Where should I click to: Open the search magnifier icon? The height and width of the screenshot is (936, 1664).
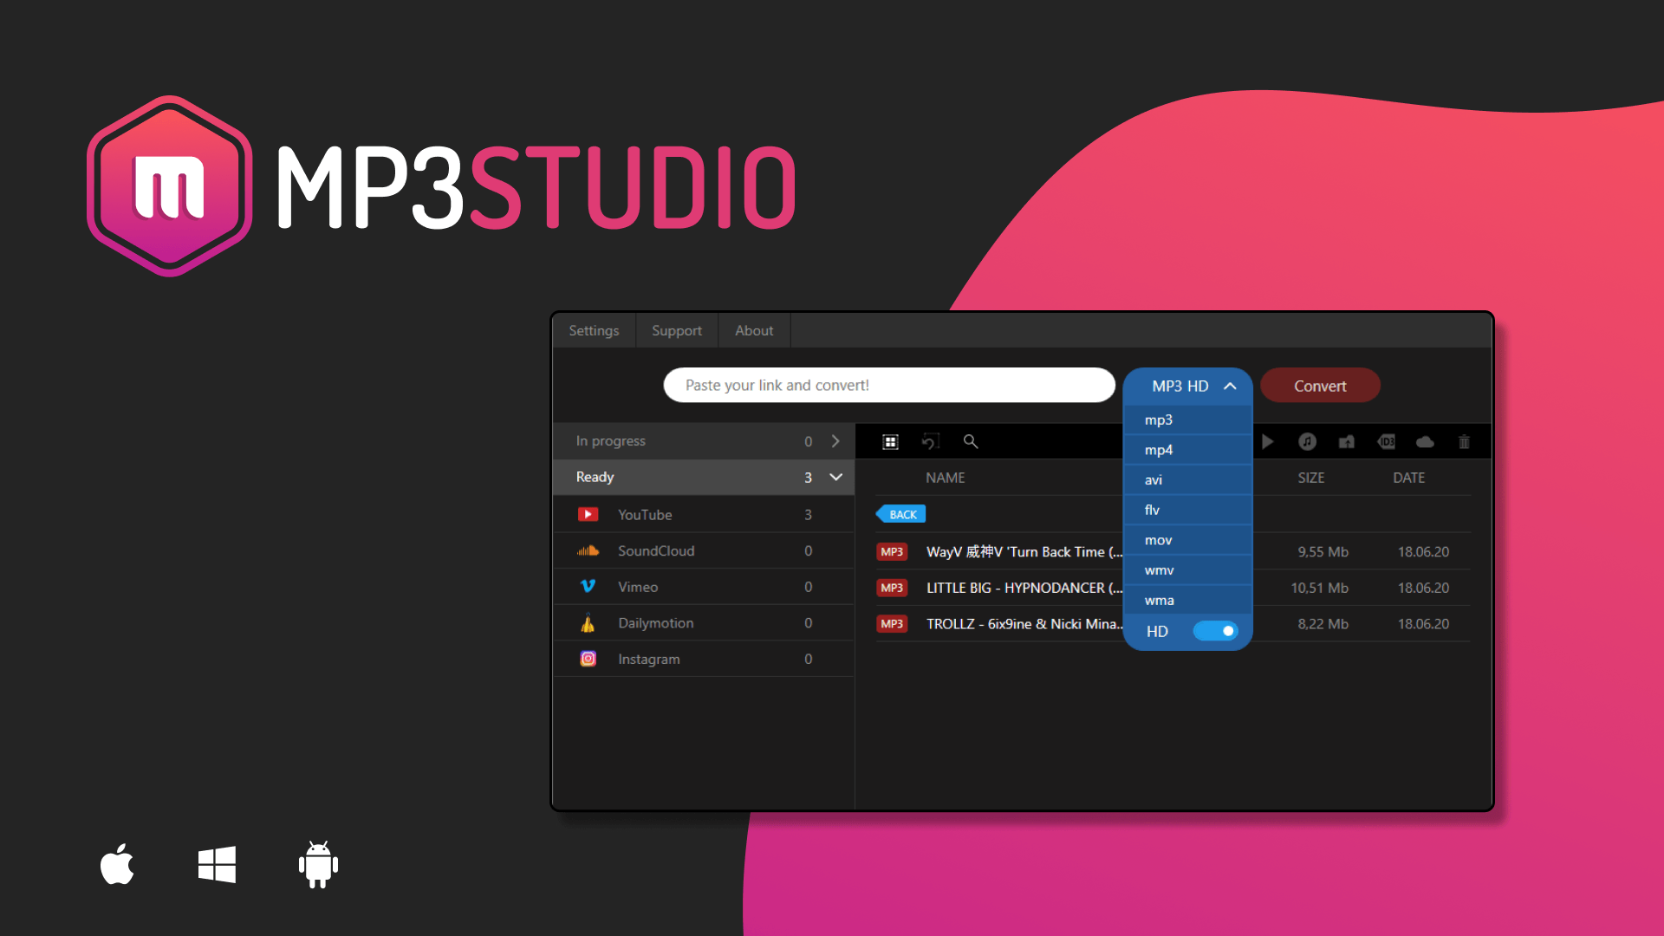(x=971, y=442)
